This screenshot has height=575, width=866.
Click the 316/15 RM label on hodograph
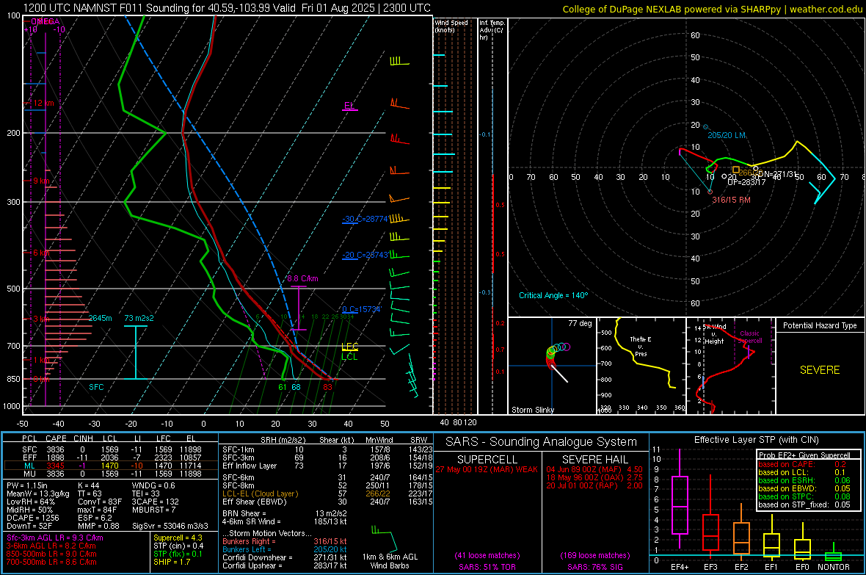coord(731,200)
